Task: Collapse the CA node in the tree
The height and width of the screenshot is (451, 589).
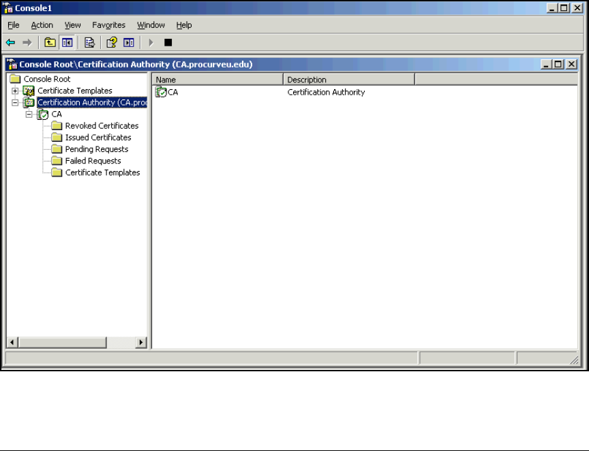Action: tap(29, 114)
